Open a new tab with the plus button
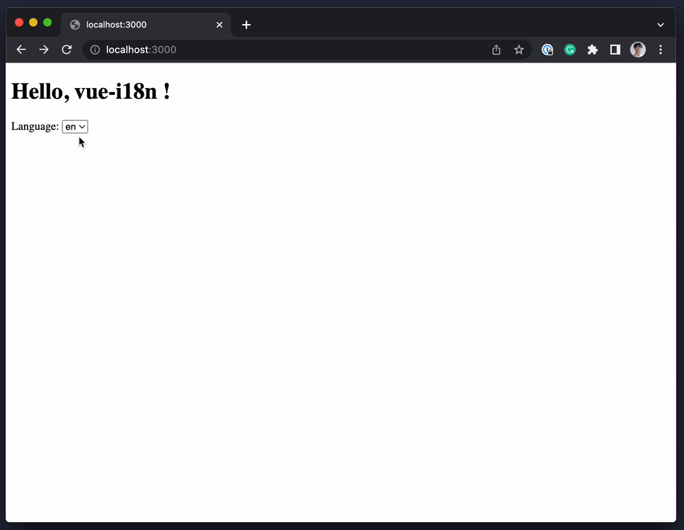Image resolution: width=684 pixels, height=530 pixels. click(246, 25)
